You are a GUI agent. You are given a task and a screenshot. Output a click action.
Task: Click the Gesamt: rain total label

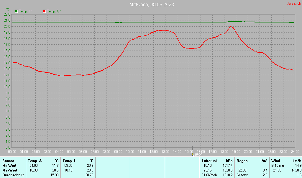tap(242, 175)
